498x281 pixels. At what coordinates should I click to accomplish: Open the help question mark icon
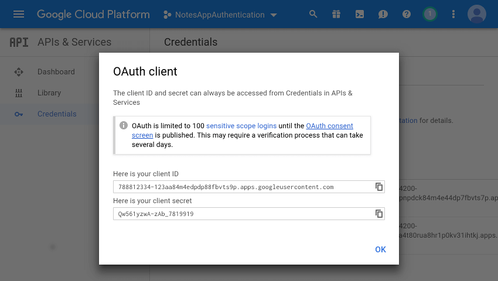tap(407, 14)
